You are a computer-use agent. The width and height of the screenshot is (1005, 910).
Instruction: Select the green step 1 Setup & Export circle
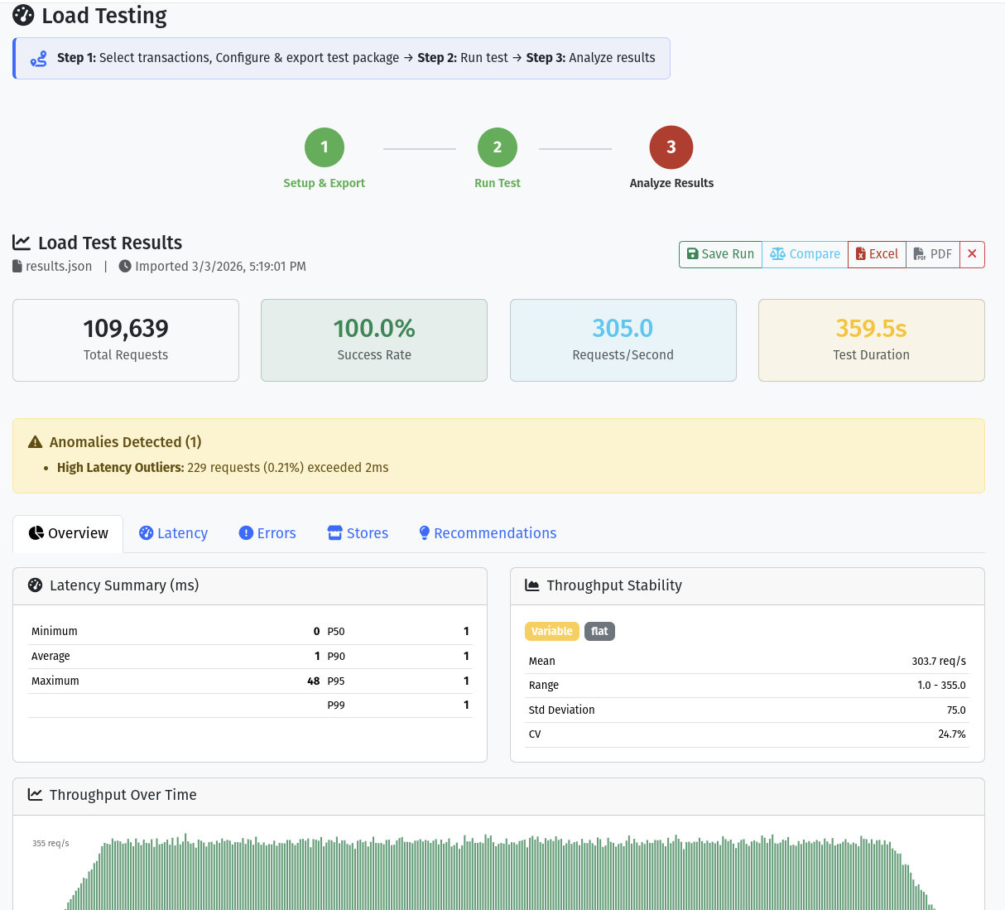pos(324,147)
